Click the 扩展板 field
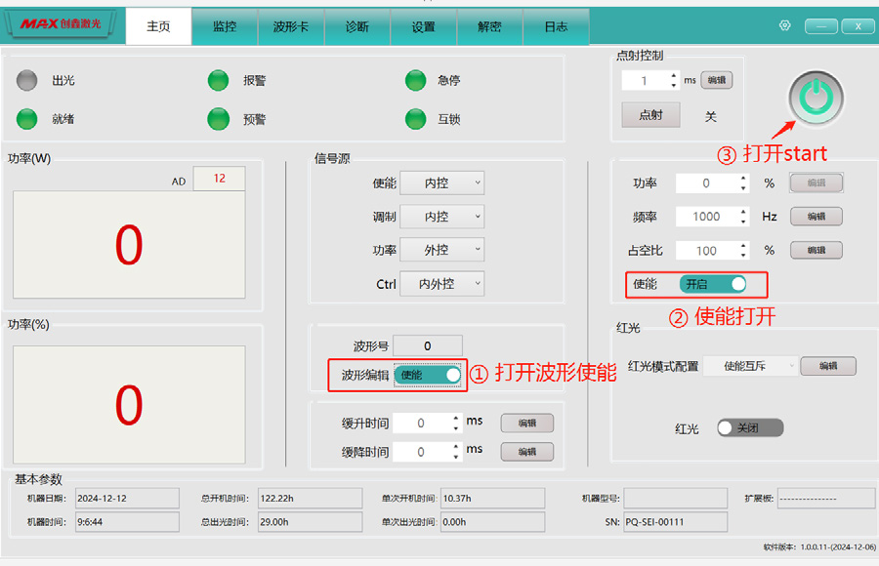879x566 pixels. [x=826, y=499]
